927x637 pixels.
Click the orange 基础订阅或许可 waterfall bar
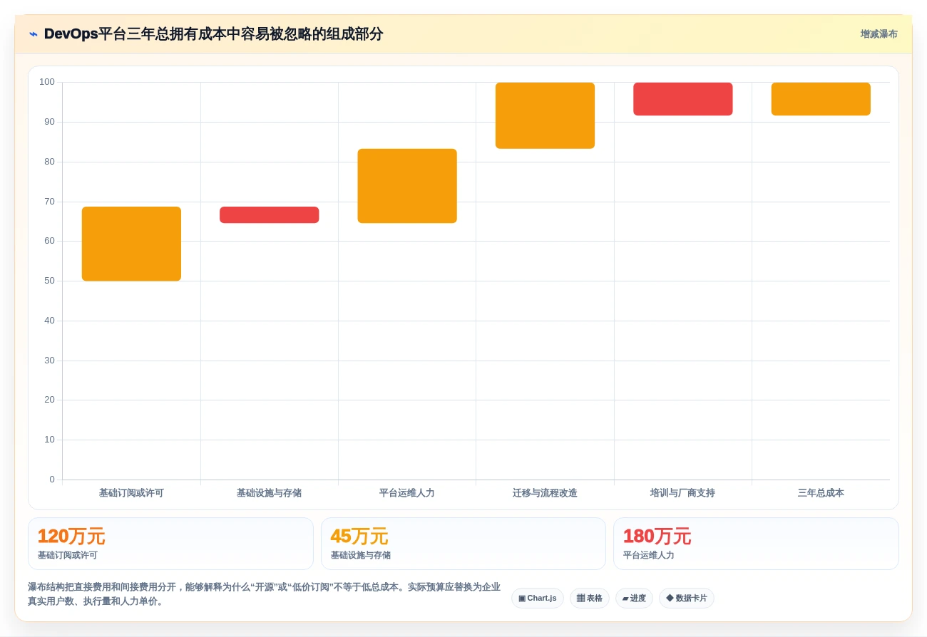[x=131, y=244]
